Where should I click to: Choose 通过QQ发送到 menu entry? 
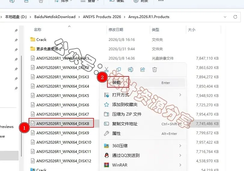click(143, 155)
